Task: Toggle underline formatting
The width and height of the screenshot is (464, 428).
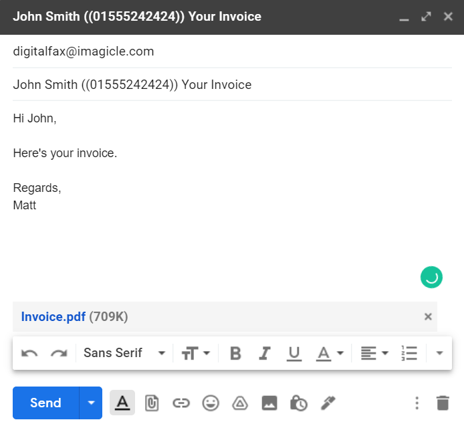Action: coord(294,353)
